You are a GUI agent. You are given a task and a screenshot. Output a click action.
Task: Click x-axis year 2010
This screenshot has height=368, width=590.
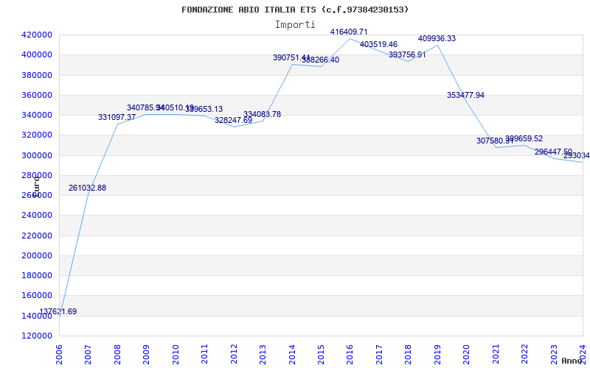pos(176,355)
